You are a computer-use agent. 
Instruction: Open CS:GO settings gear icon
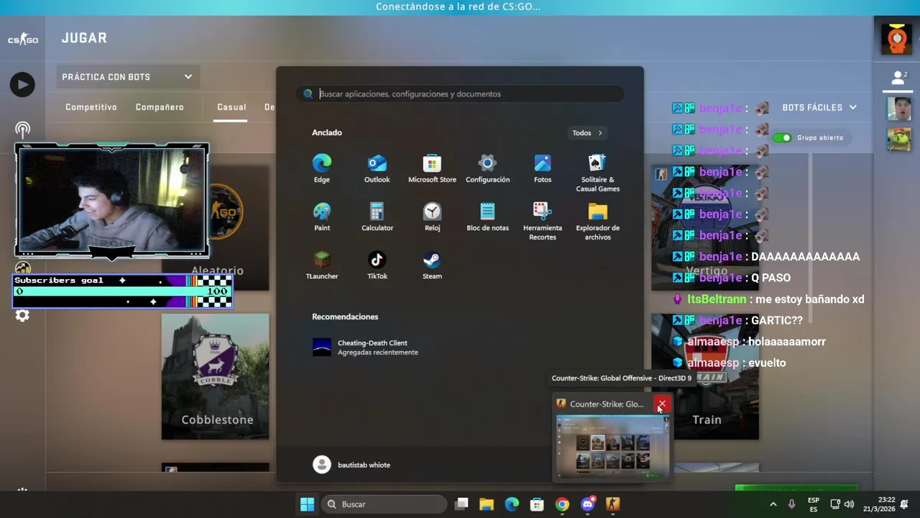pos(22,316)
